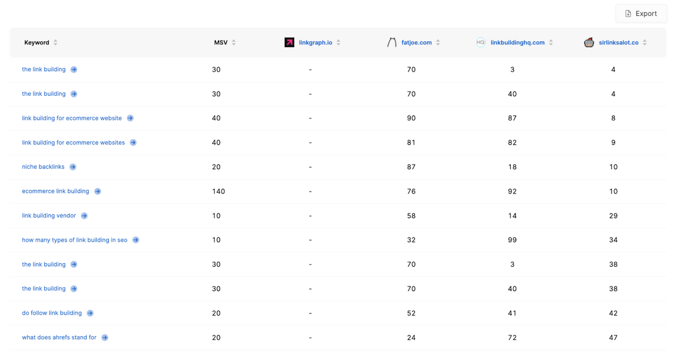The image size is (682, 357).
Task: Open arrow icon beside ecommerce link building
Action: coord(98,191)
